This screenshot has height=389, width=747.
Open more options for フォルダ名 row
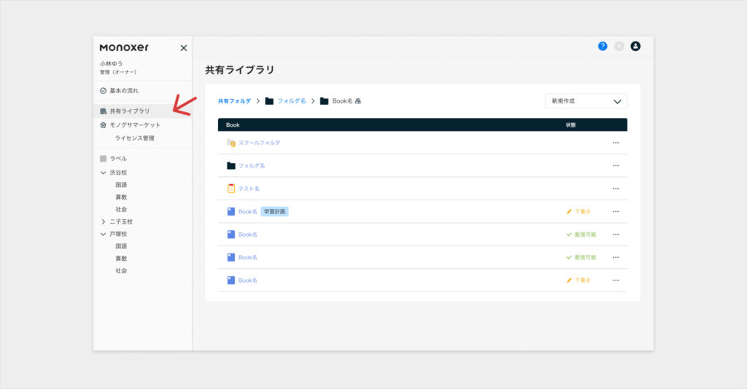coord(616,165)
